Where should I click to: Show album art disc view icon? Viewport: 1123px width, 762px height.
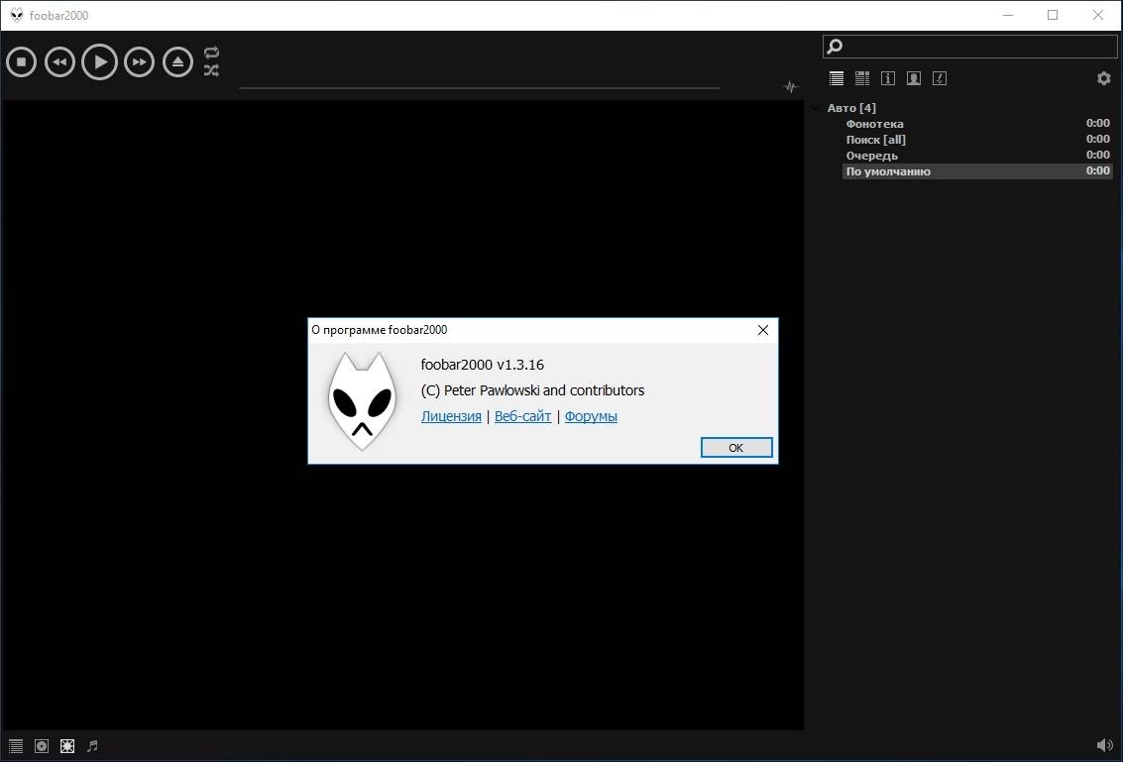(42, 746)
